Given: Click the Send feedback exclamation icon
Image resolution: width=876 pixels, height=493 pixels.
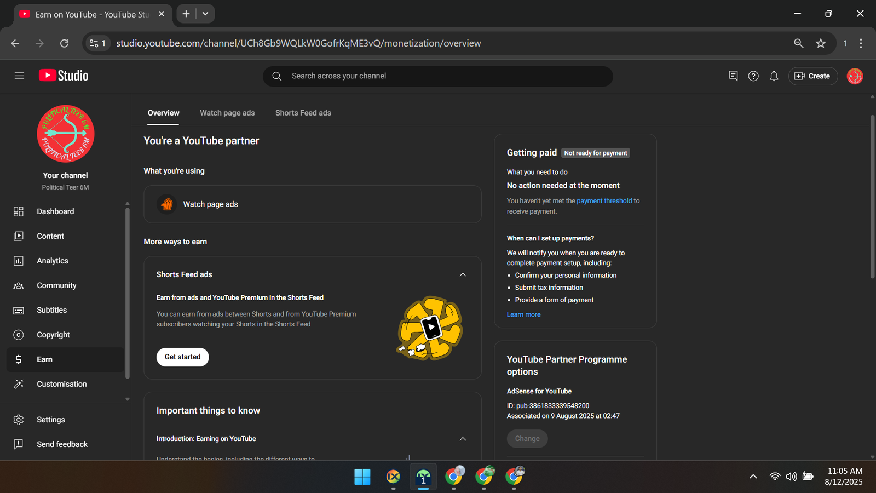Looking at the screenshot, I should pos(19,444).
